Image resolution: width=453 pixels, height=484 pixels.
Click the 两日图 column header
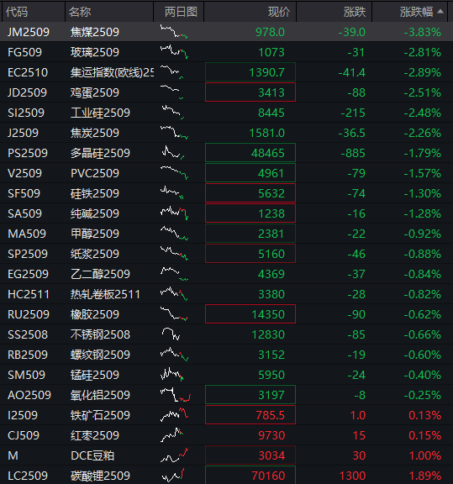coord(181,12)
